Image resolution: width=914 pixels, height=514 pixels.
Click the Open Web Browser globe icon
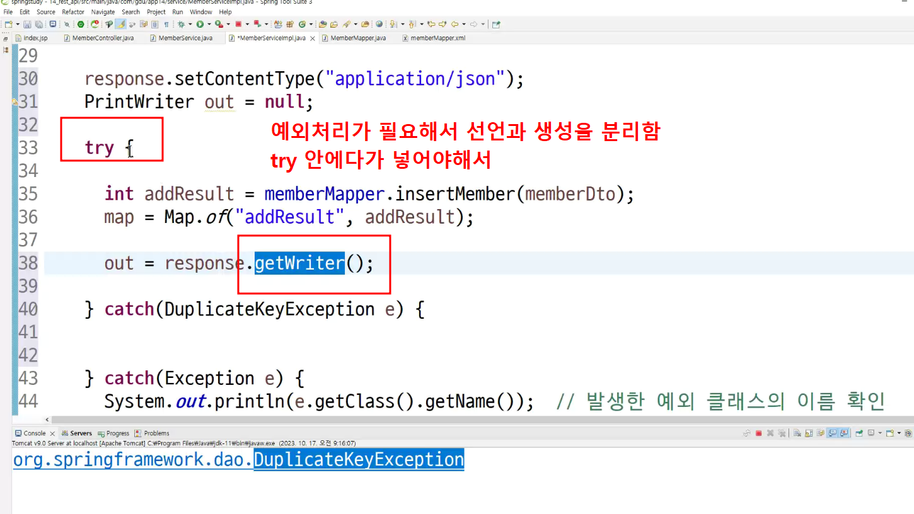[x=379, y=25]
